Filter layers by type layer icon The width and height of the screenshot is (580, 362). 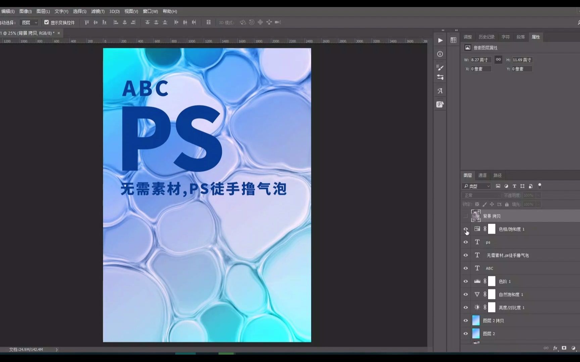pos(514,186)
